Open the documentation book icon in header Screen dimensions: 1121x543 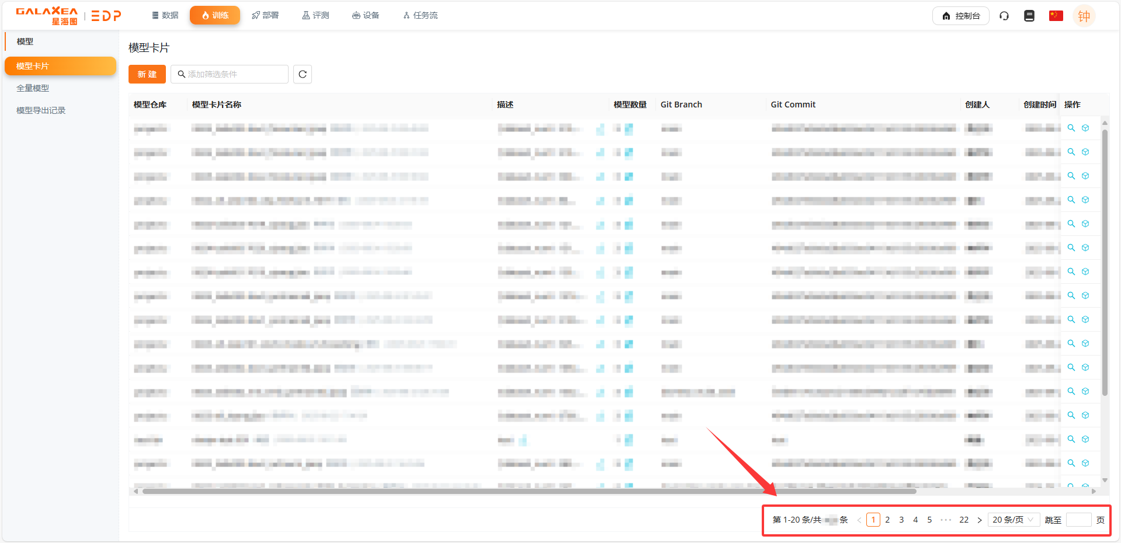click(1029, 16)
